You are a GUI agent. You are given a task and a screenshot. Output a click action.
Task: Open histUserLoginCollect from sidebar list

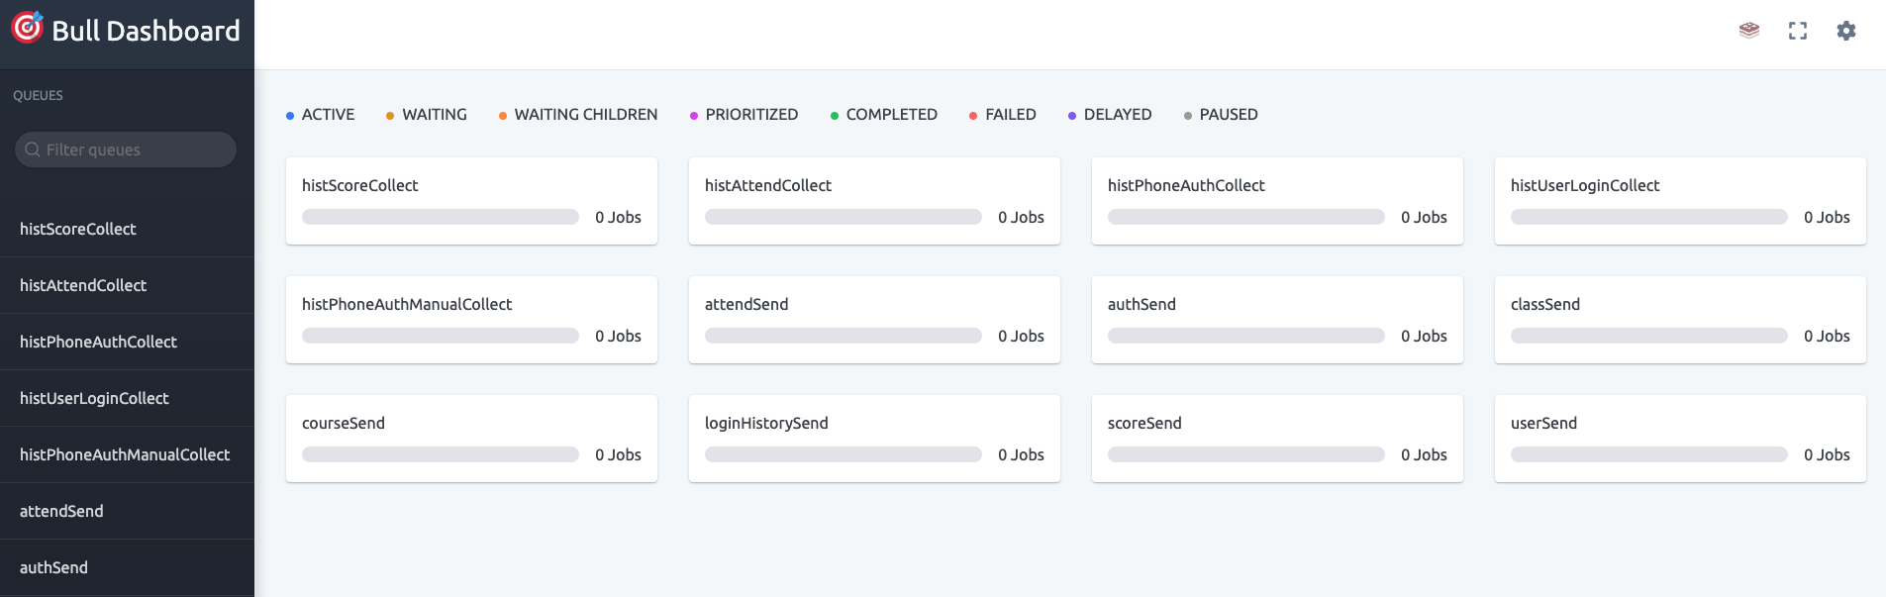tap(94, 398)
